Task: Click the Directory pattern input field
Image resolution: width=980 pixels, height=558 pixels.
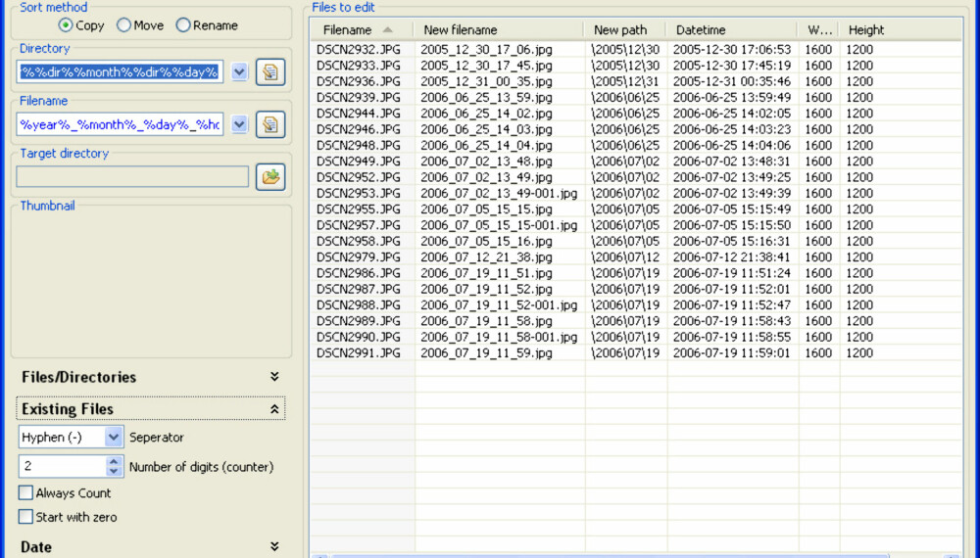Action: coord(120,72)
